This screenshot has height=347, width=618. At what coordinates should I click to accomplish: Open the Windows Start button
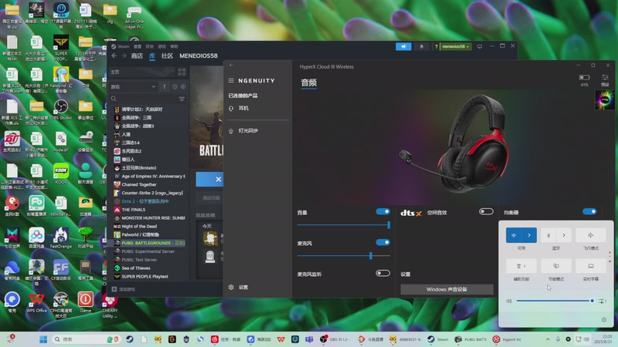pyautogui.click(x=43, y=339)
